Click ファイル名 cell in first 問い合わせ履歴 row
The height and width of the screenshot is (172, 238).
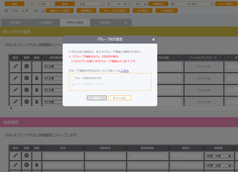204,66
